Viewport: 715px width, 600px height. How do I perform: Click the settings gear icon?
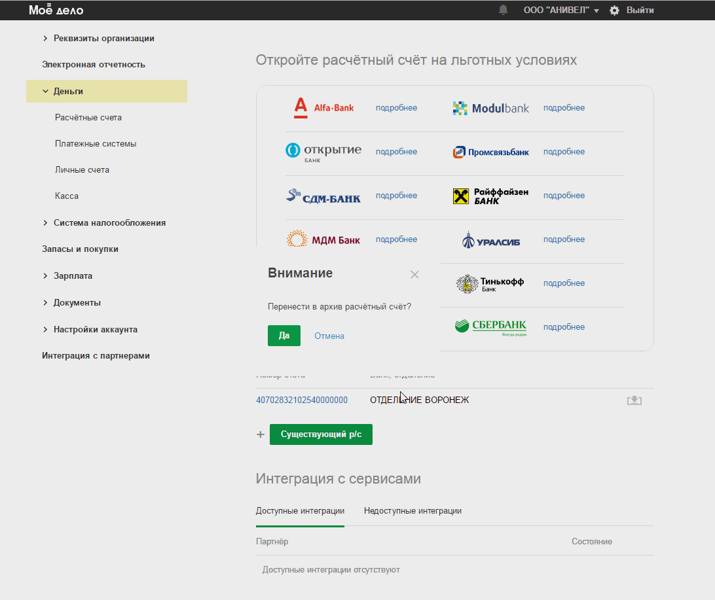(x=614, y=10)
